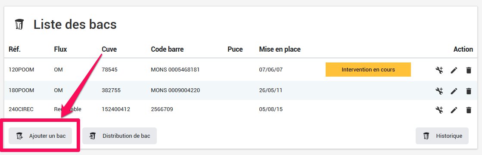Screen dimensions: 482x155
Task: Click the bin icon beside Liste des bacs
Action: 19,24
